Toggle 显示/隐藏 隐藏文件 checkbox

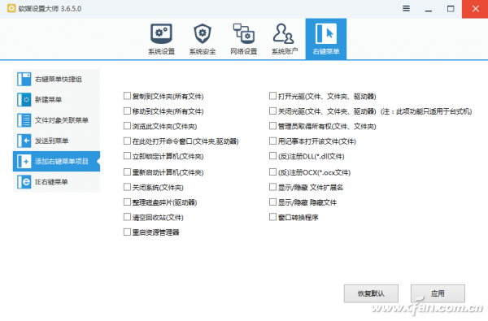[272, 202]
